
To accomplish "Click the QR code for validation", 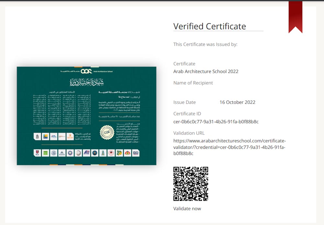I will (191, 184).
